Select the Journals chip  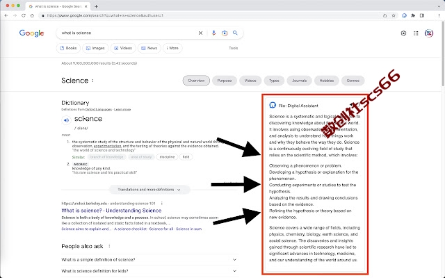300,81
